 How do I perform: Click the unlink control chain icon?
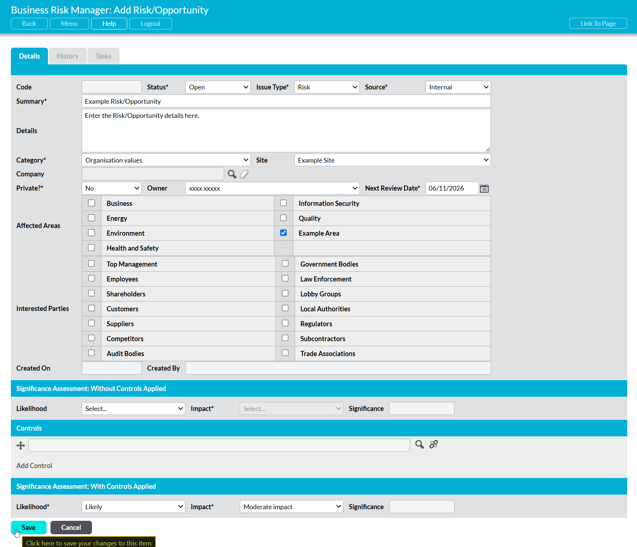pos(434,444)
